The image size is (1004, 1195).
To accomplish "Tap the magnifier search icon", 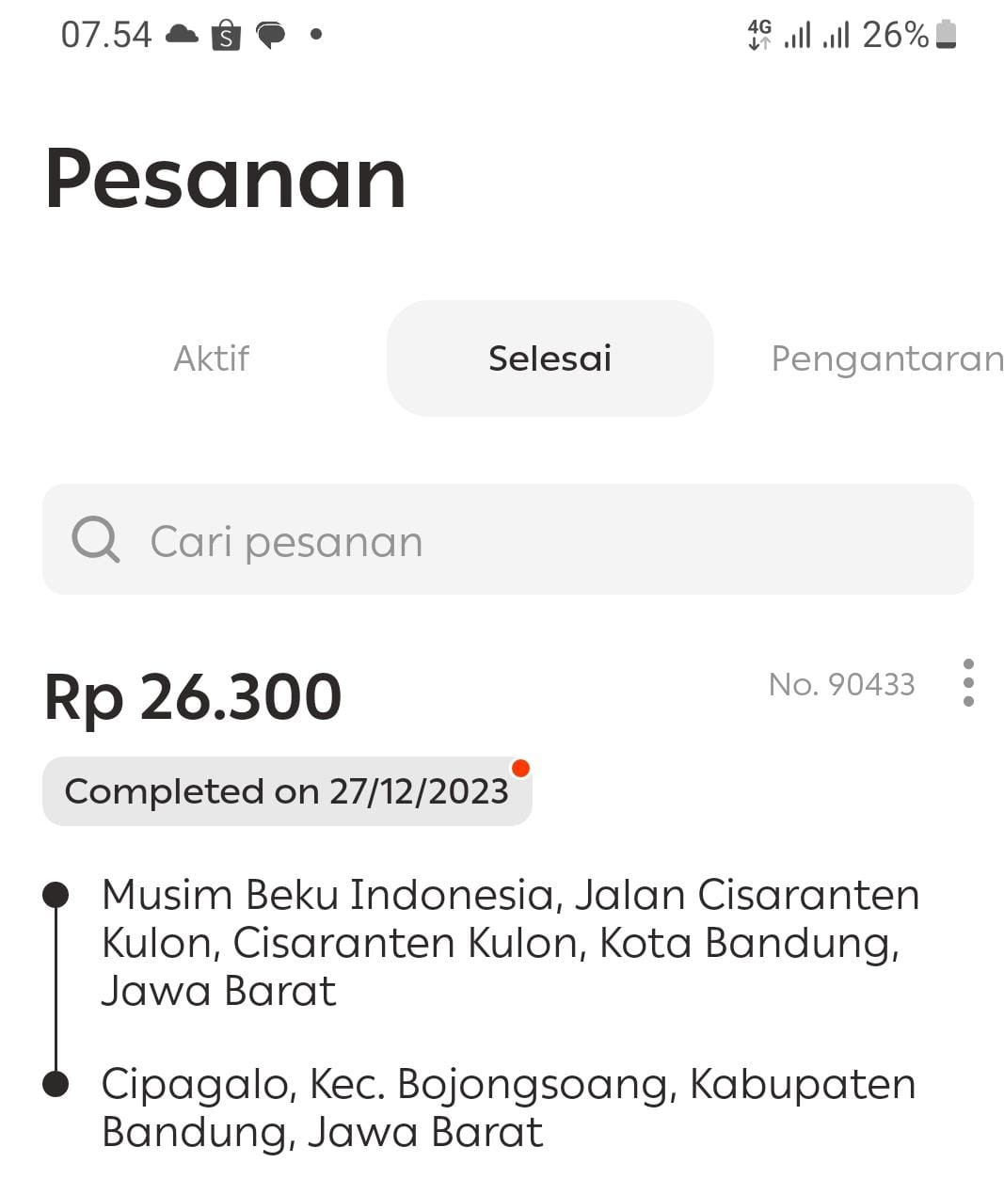I will 95,540.
